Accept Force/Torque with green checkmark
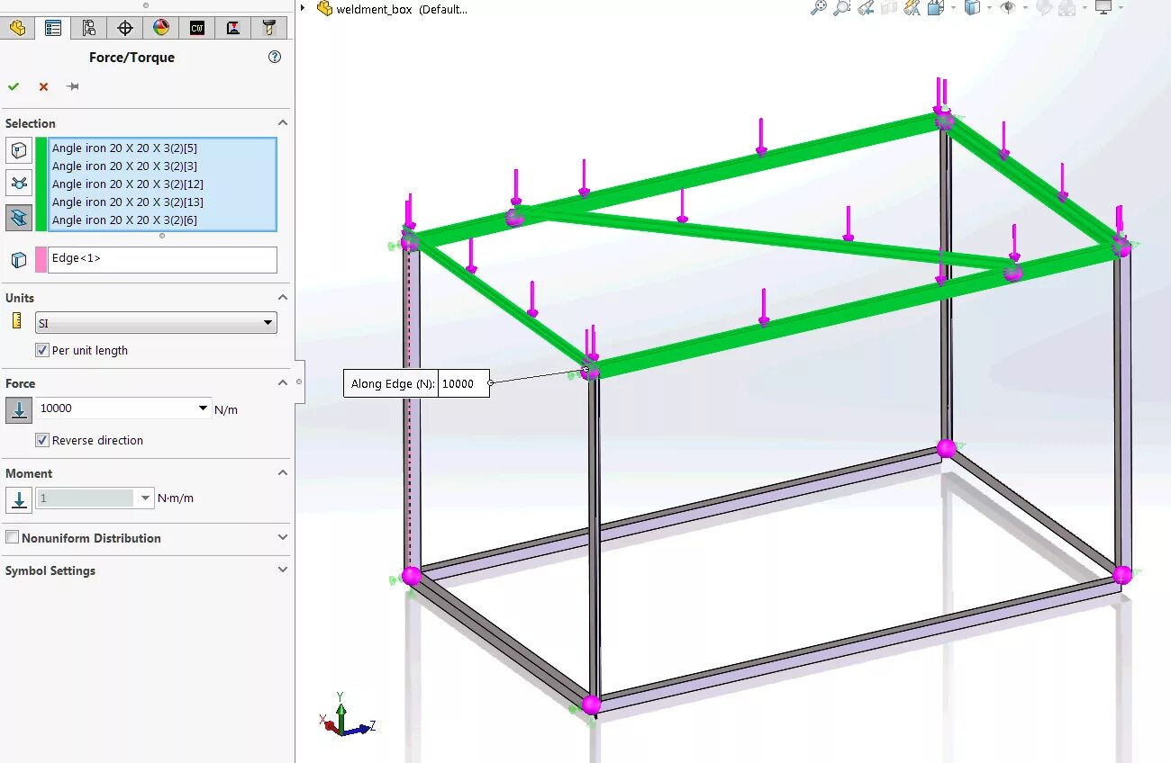 pyautogui.click(x=14, y=86)
